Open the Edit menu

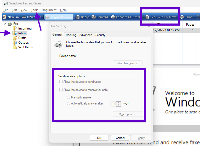point(14,10)
